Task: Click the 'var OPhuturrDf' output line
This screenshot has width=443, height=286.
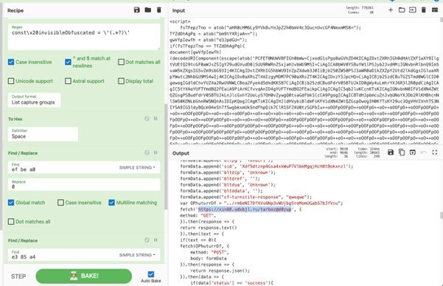Action: (262, 203)
